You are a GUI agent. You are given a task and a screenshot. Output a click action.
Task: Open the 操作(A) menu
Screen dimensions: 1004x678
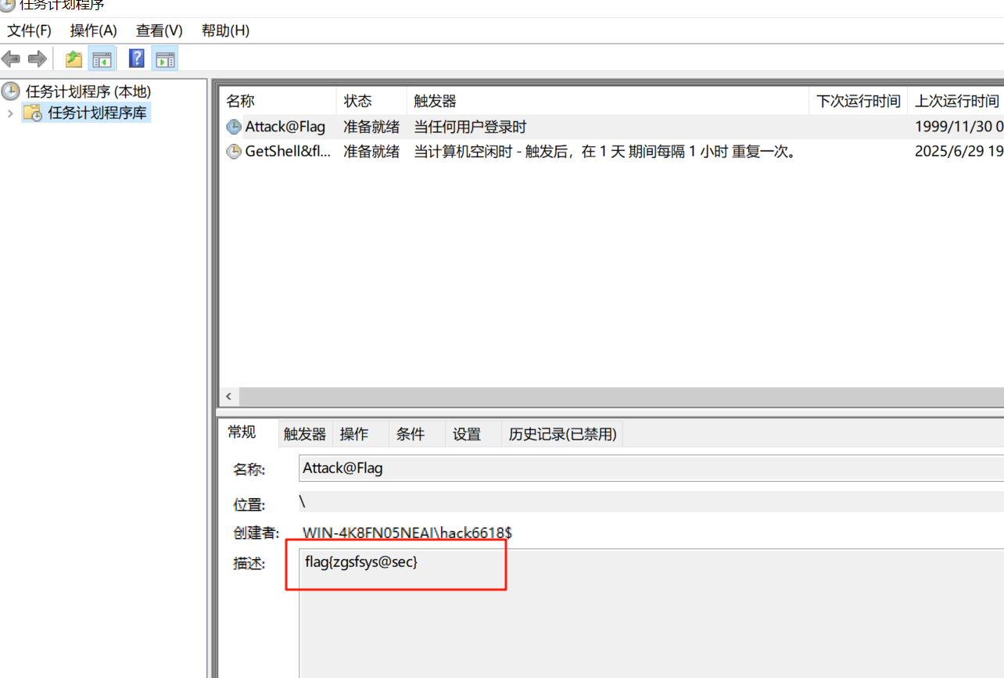94,30
